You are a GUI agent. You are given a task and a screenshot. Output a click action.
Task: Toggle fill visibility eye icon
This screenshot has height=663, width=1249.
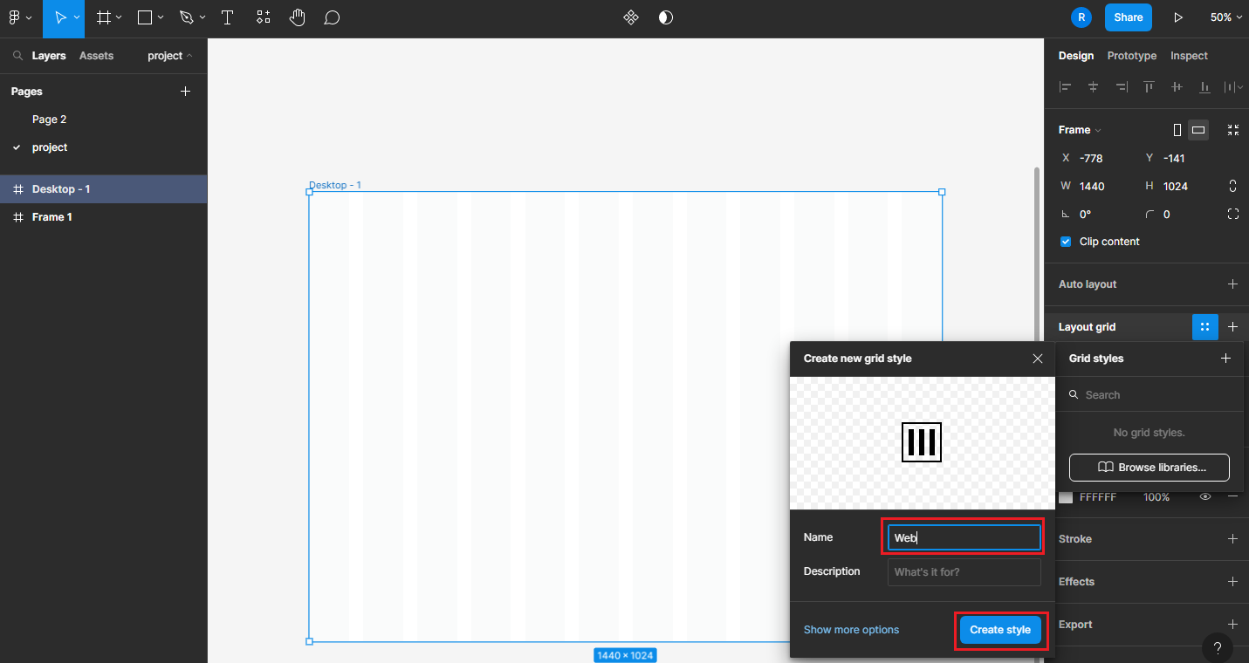(1205, 496)
